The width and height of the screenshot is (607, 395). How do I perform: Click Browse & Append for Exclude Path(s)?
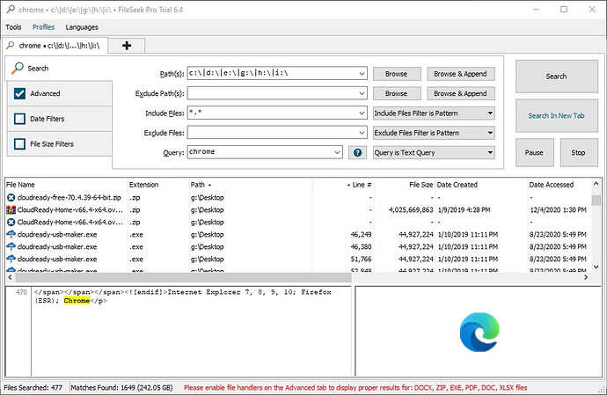(x=461, y=93)
